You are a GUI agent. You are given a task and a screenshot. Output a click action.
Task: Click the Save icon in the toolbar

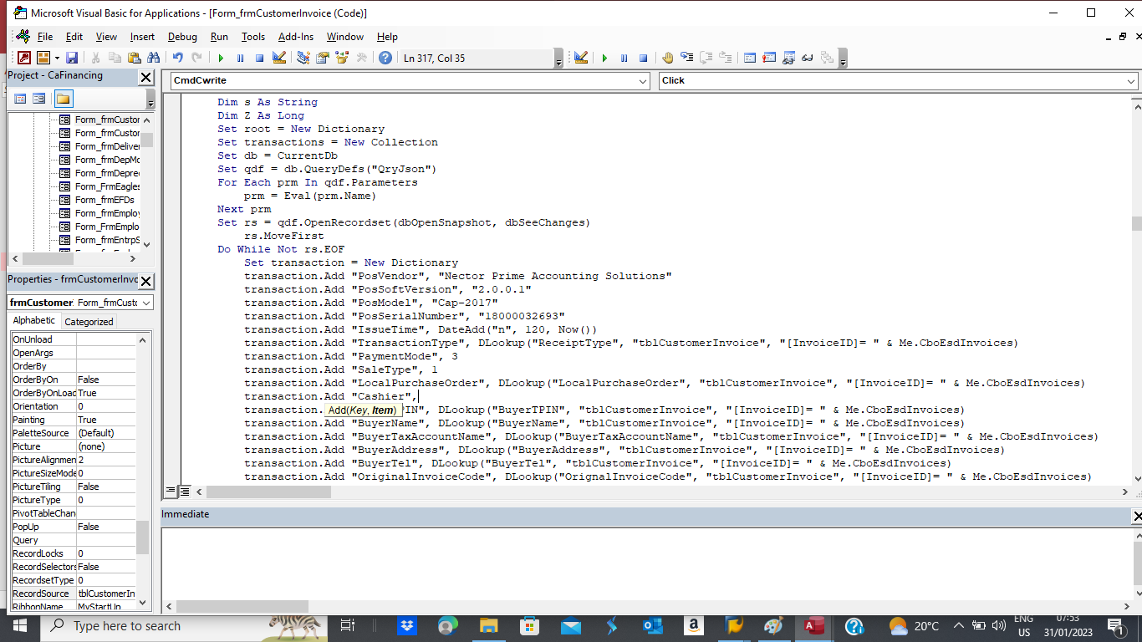pyautogui.click(x=72, y=58)
